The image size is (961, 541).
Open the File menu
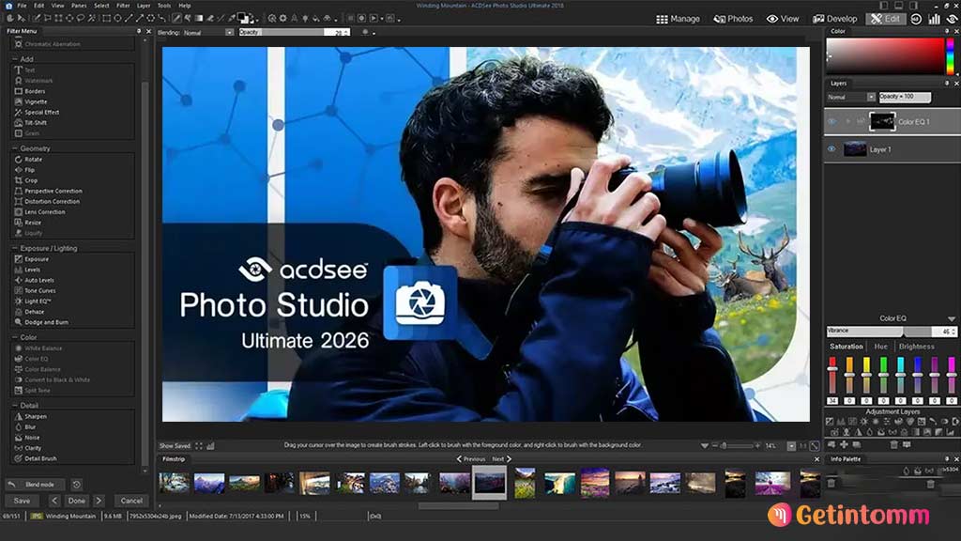point(23,6)
